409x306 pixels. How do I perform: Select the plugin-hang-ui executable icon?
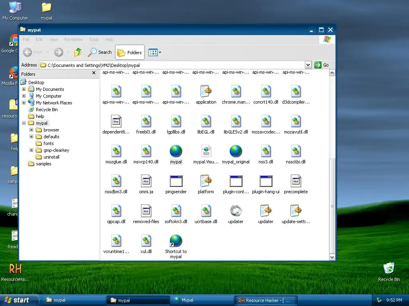click(266, 181)
